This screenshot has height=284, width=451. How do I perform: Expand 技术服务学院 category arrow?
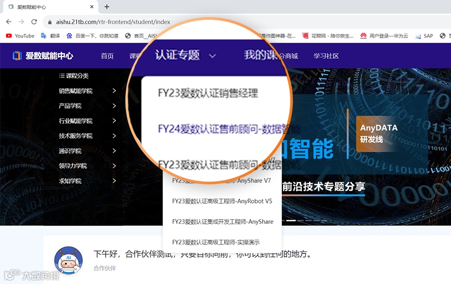click(114, 136)
